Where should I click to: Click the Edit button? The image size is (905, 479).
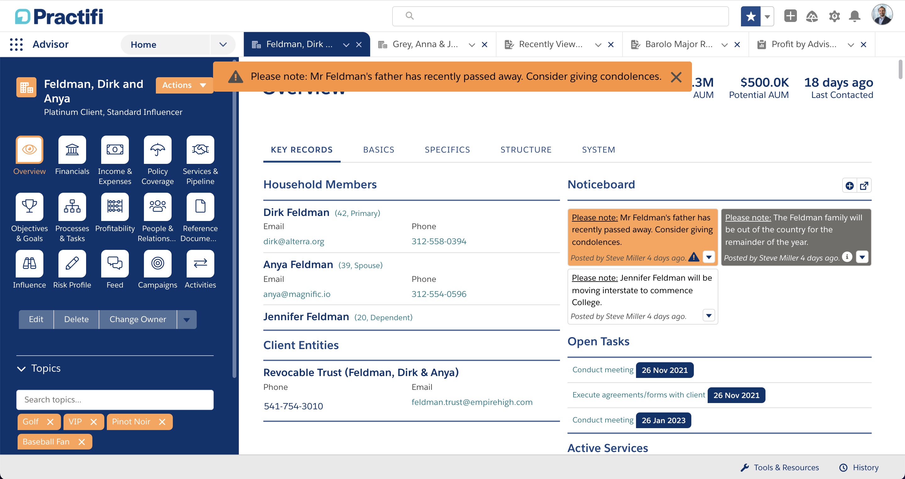(x=36, y=319)
